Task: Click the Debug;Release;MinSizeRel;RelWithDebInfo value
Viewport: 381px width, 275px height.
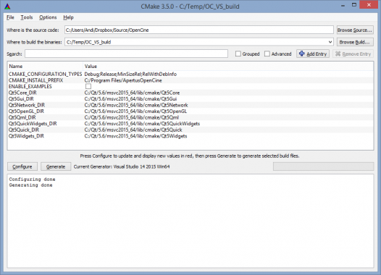Action: click(x=130, y=74)
